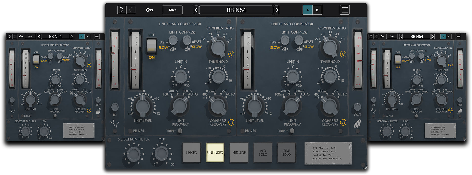This screenshot has width=472, height=175.
Task: Click left channel LIMIT fast/slow knob
Action: 173,40
